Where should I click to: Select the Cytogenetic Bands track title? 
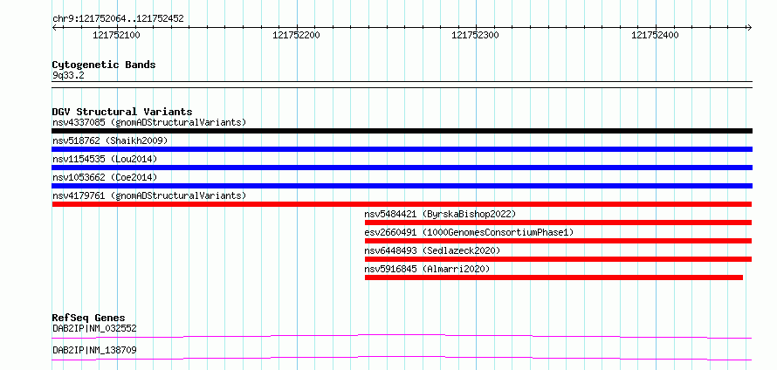(x=104, y=65)
